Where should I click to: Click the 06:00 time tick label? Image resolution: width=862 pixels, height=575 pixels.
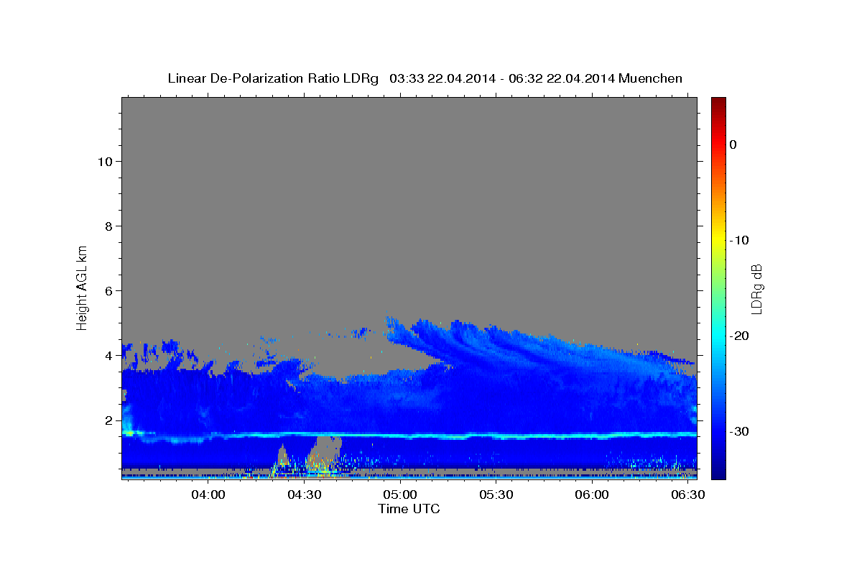592,495
